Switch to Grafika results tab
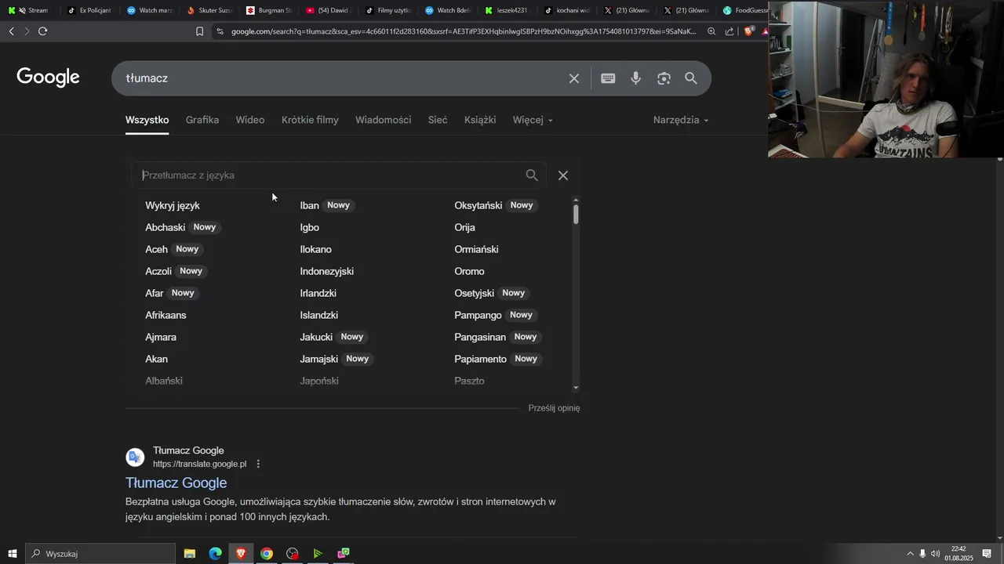1004x564 pixels. pos(202,120)
